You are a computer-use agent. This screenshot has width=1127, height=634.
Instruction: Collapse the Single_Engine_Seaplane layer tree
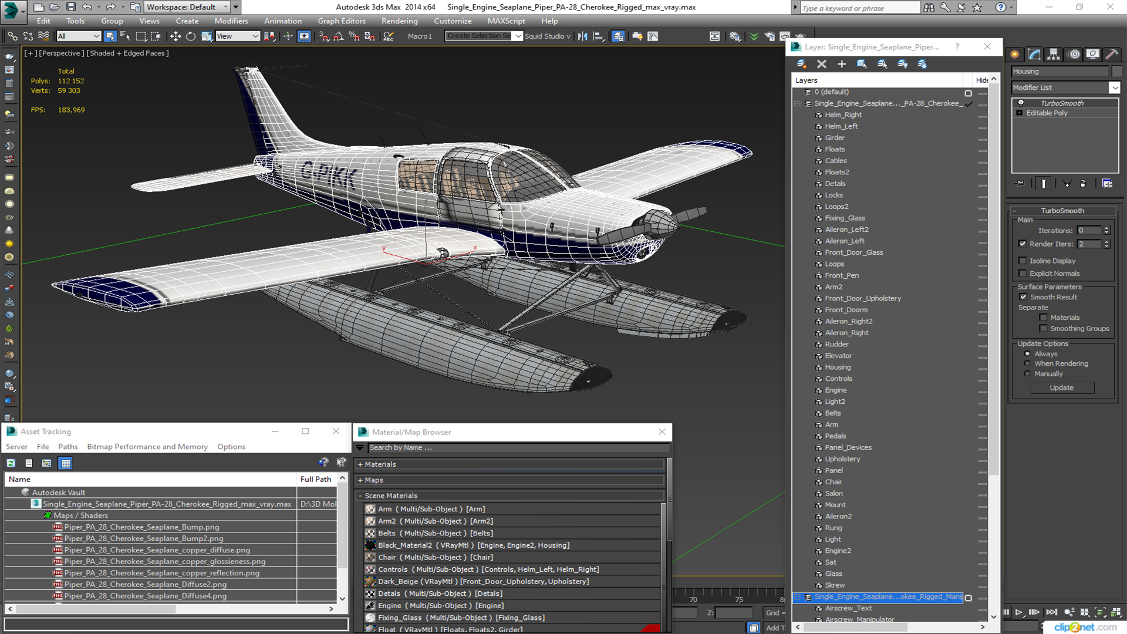797,104
